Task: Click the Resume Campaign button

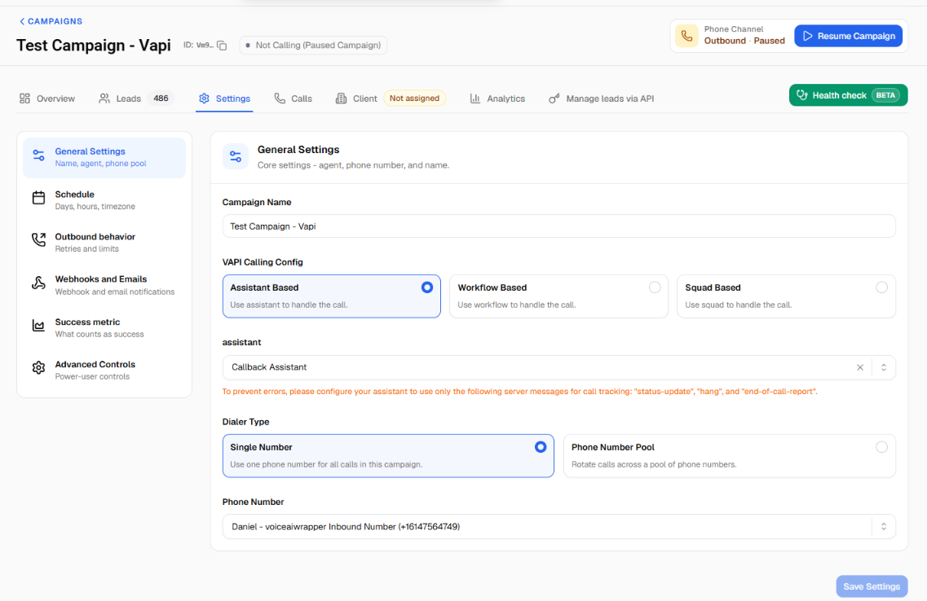Action: (x=848, y=36)
